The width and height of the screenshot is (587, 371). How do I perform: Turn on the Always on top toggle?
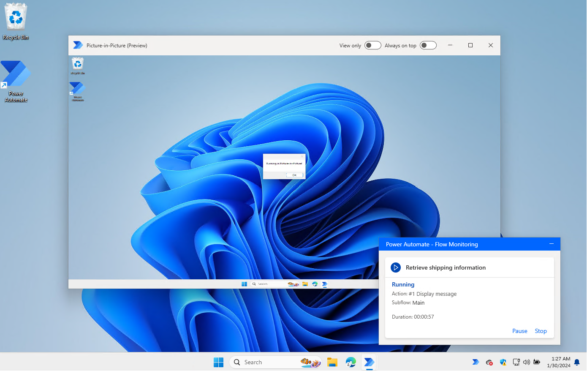point(428,45)
